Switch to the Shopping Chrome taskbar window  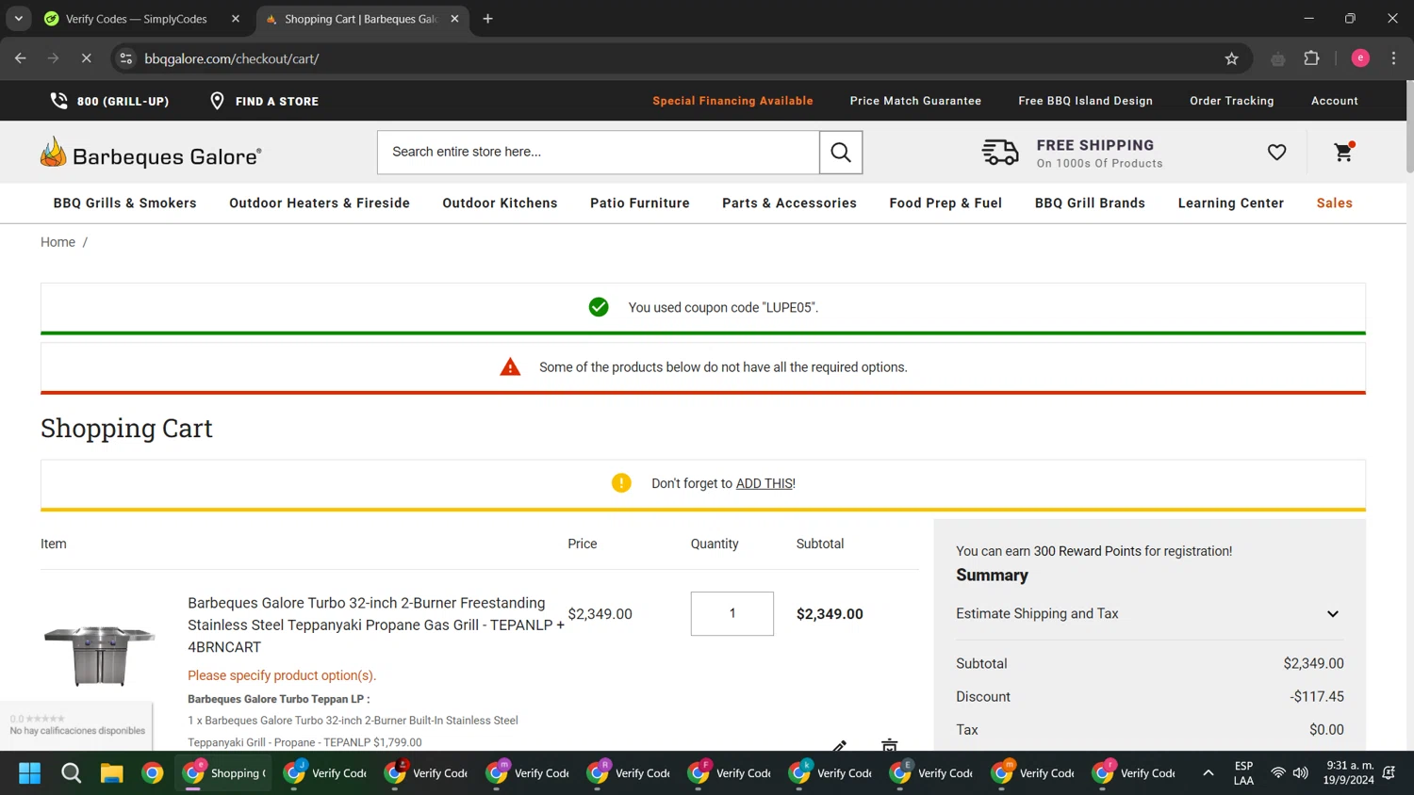pyautogui.click(x=224, y=773)
